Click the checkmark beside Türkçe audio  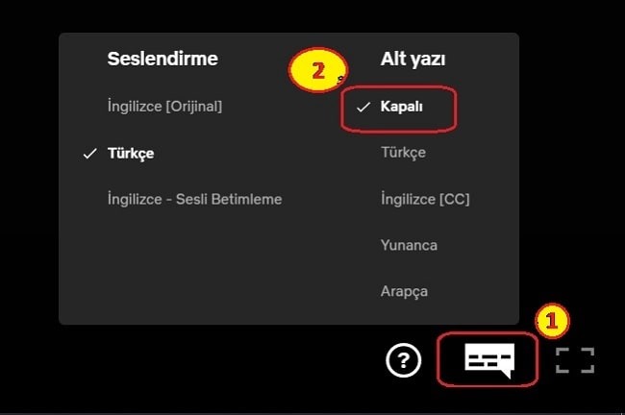89,154
